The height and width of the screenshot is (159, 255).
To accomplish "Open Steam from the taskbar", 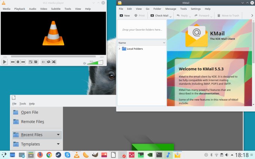I will pyautogui.click(x=58, y=155).
